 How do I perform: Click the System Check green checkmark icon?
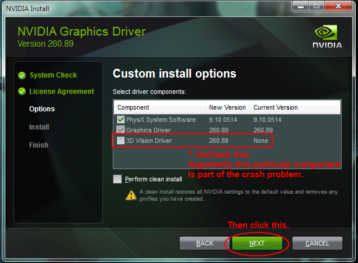[22, 75]
